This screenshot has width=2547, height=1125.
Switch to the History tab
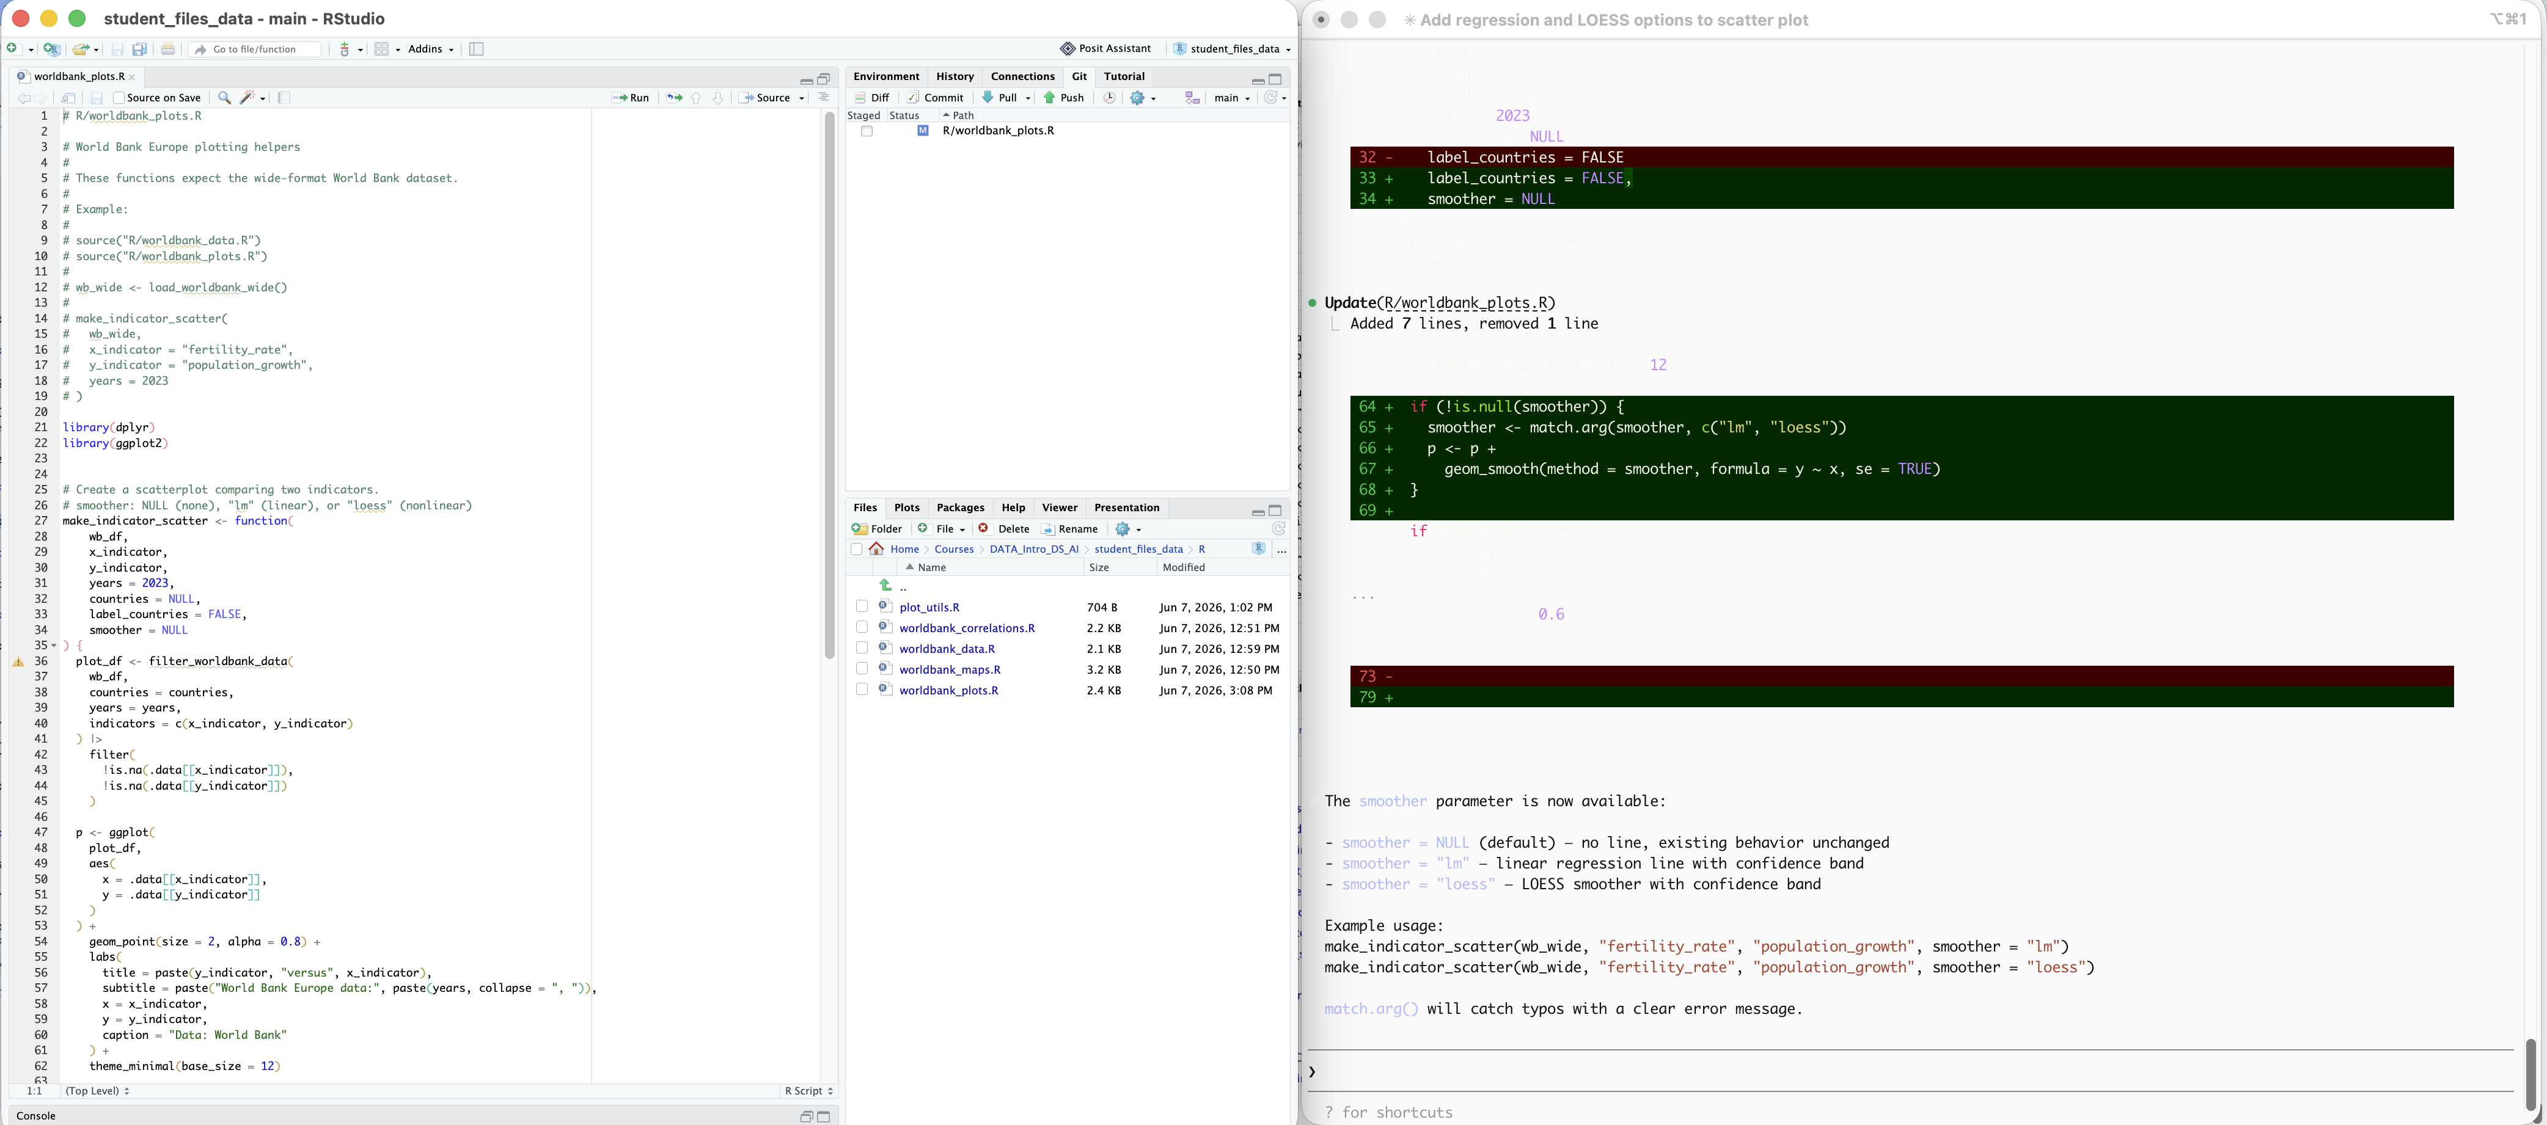click(x=954, y=76)
